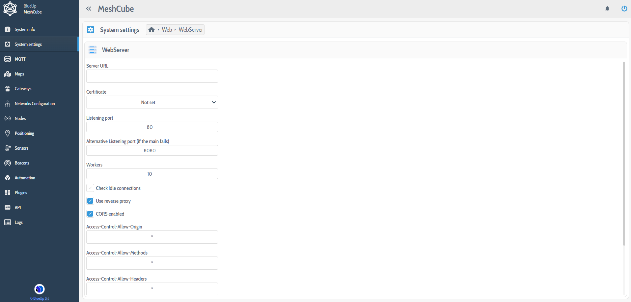
Task: Select the Gateways icon in sidebar
Action: point(7,89)
